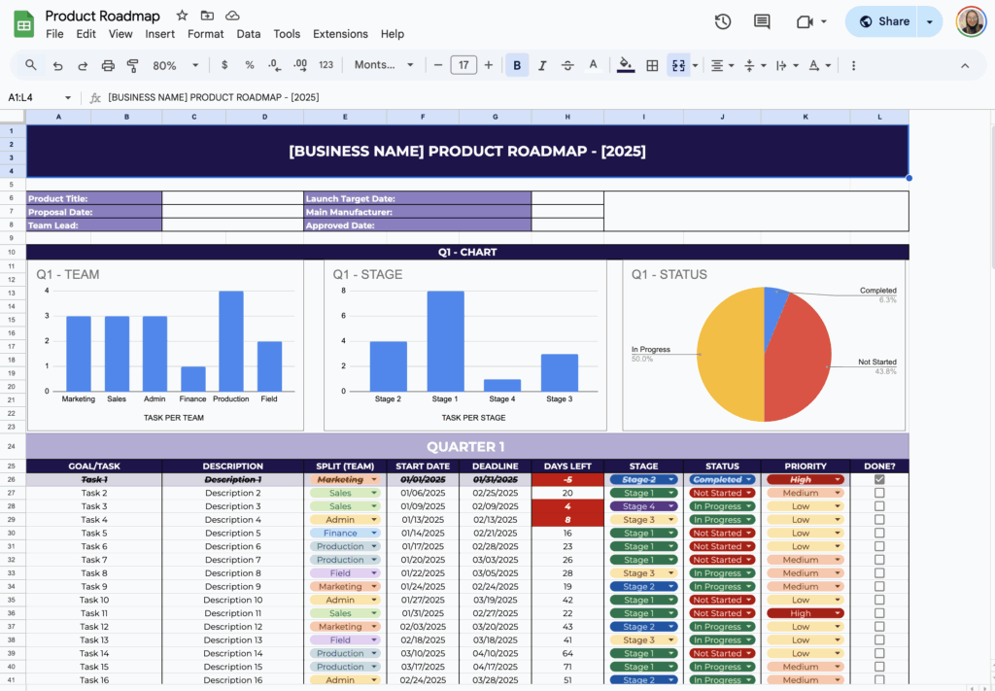Image resolution: width=995 pixels, height=691 pixels.
Task: Tick the completion checkbox for Task 16
Action: pyautogui.click(x=879, y=679)
